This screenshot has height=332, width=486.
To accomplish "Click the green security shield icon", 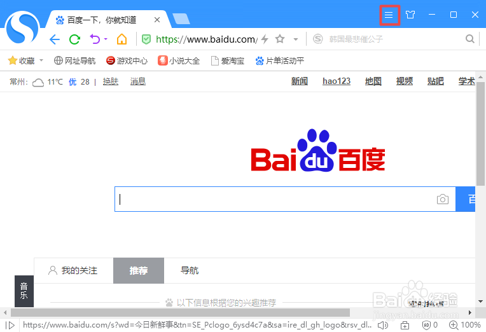I will click(146, 39).
